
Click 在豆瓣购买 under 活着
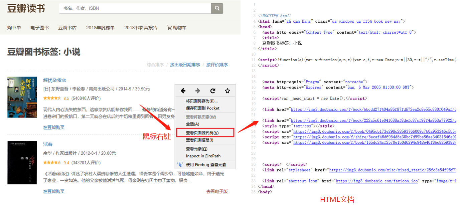click(x=54, y=191)
